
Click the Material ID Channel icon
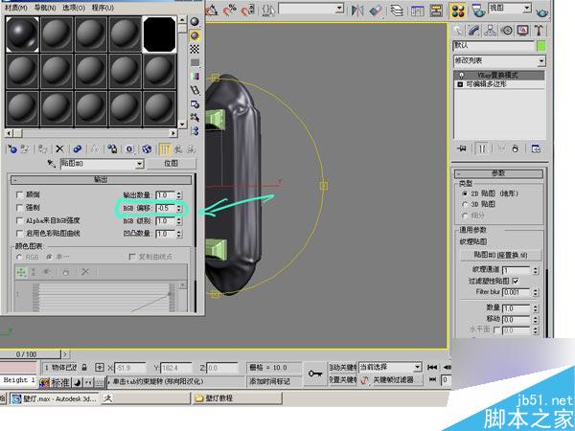[x=129, y=149]
